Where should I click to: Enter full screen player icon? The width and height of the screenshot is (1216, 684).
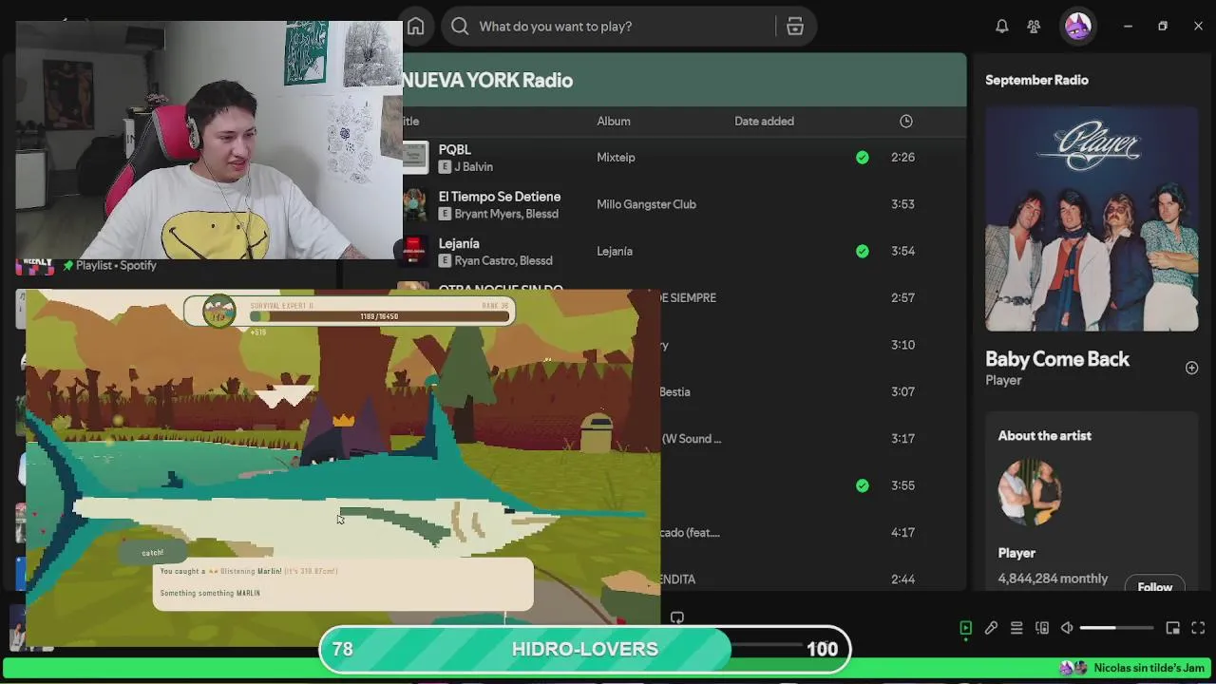tap(1198, 628)
